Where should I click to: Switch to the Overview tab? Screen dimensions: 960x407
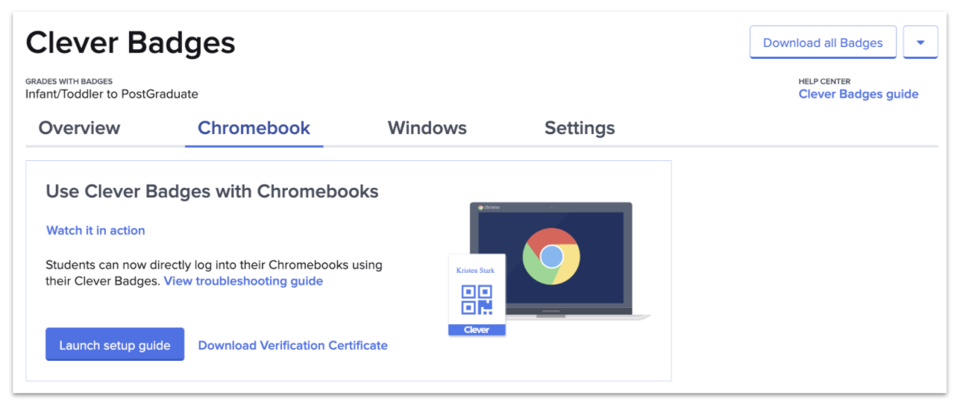(x=79, y=128)
